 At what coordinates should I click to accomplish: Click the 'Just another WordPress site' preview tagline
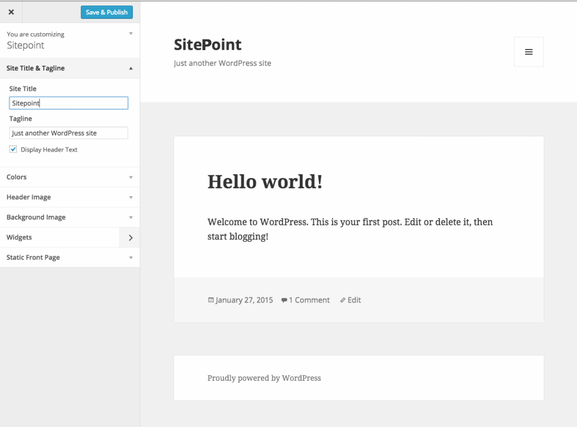point(222,63)
